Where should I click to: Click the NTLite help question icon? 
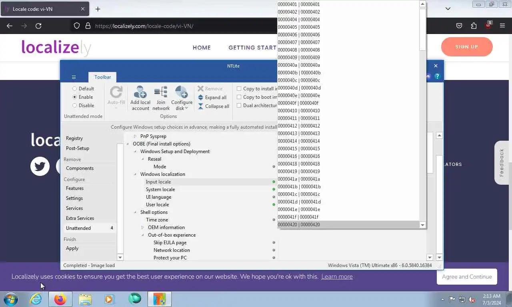point(437,76)
